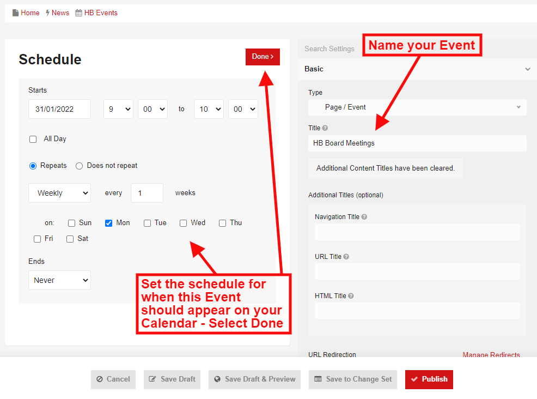
Task: Collapse the Basic settings section
Action: [x=527, y=69]
